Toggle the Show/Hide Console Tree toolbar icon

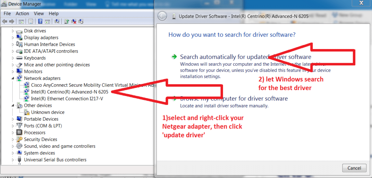tap(21, 21)
